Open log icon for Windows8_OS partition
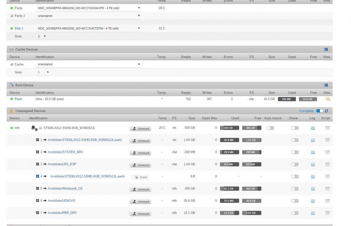 tap(313, 189)
